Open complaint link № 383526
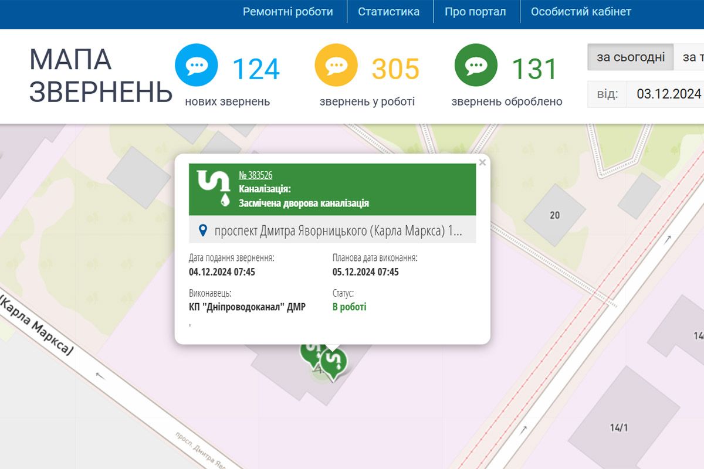 [256, 174]
